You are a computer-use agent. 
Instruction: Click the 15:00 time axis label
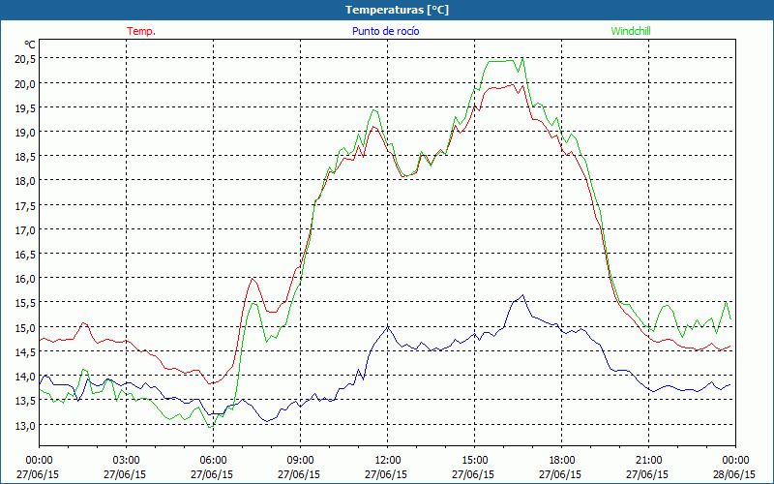click(x=474, y=461)
